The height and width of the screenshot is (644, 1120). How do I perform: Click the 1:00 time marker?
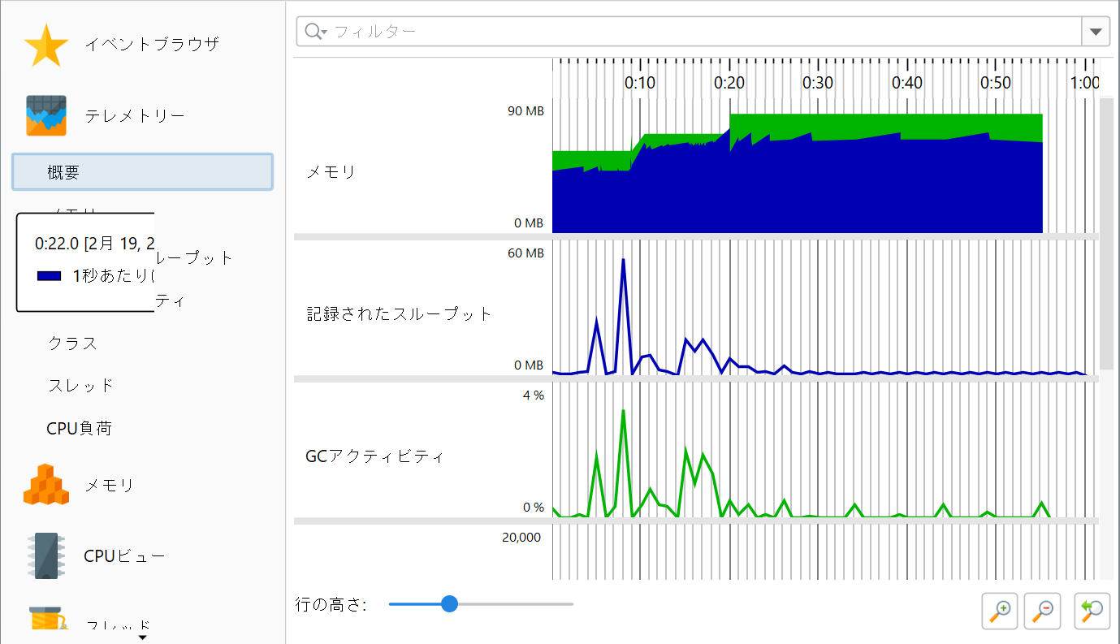[x=1085, y=83]
